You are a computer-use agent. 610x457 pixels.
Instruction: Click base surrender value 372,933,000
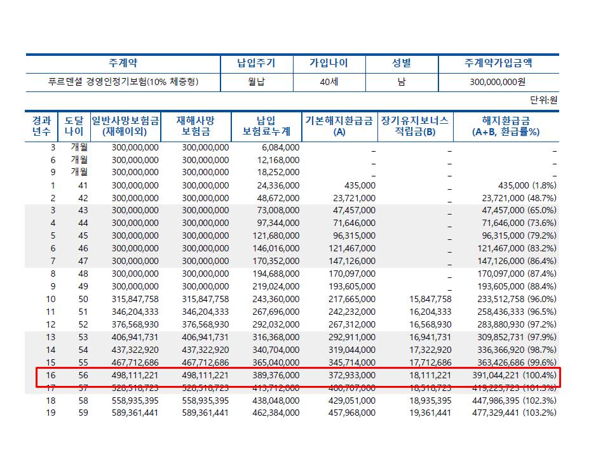[x=351, y=375]
